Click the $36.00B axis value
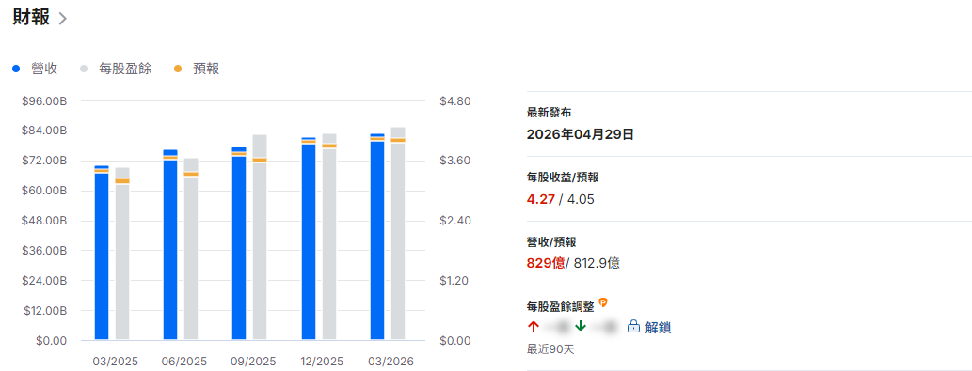This screenshot has height=371, width=972. pyautogui.click(x=44, y=251)
